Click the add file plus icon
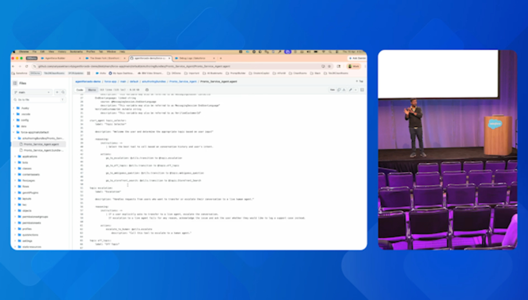Image resolution: width=528 pixels, height=300 pixels. 57,92
